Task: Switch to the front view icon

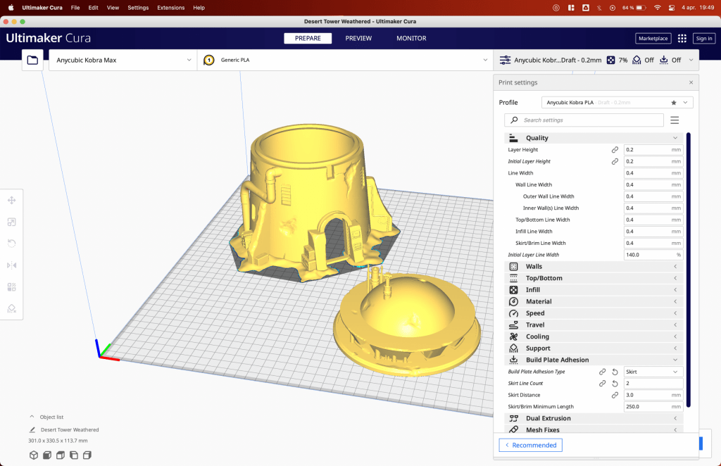Action: 47,455
